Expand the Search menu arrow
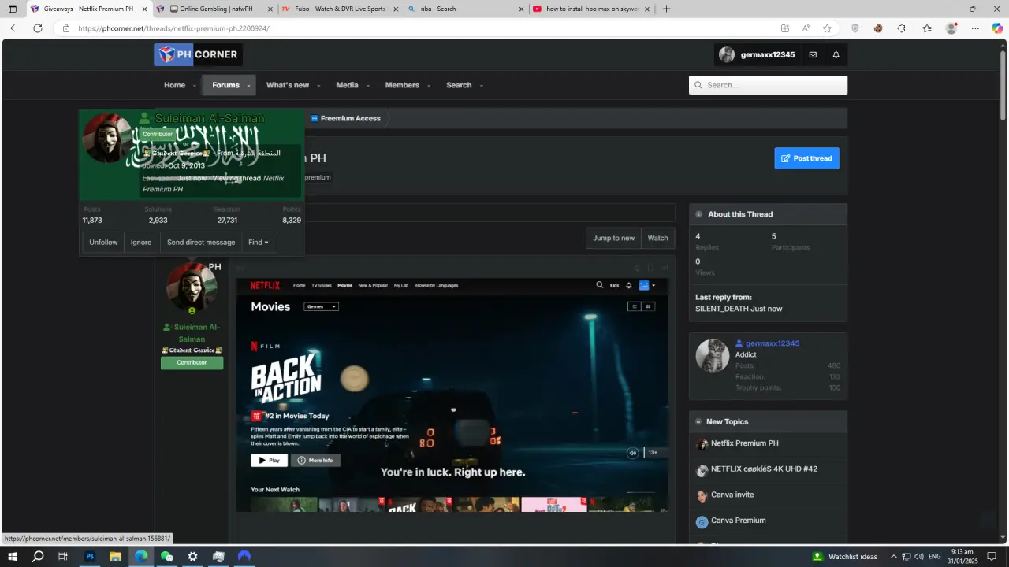The width and height of the screenshot is (1009, 567). point(481,85)
